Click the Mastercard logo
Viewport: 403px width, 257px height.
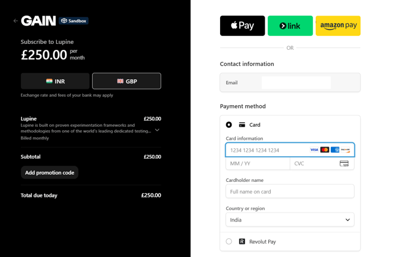(325, 150)
